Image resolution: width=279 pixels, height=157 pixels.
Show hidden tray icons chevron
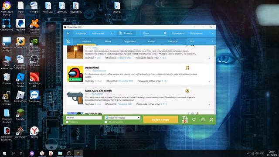[248, 153]
